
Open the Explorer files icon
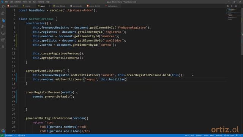[3, 13]
